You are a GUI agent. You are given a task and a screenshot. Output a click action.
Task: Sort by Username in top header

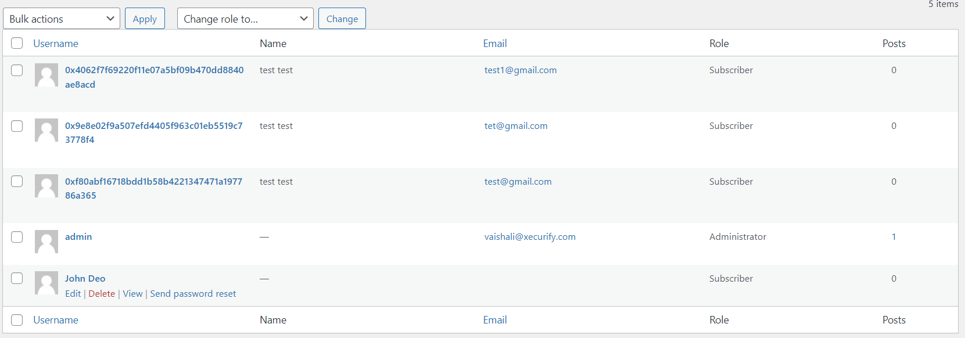56,44
